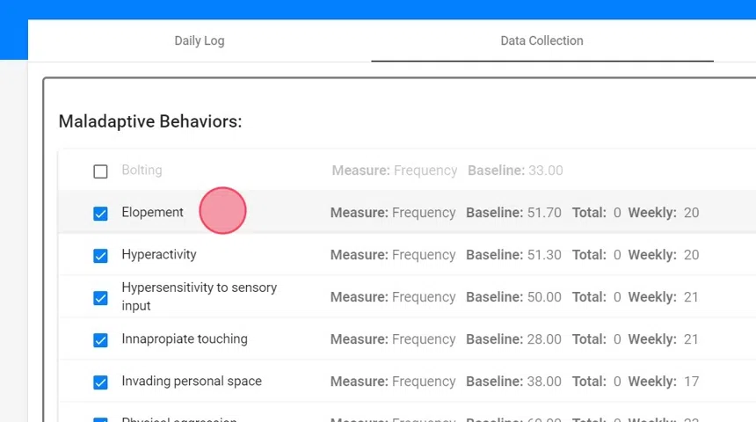Click the weekly count 17
756x422 pixels.
pyautogui.click(x=691, y=381)
